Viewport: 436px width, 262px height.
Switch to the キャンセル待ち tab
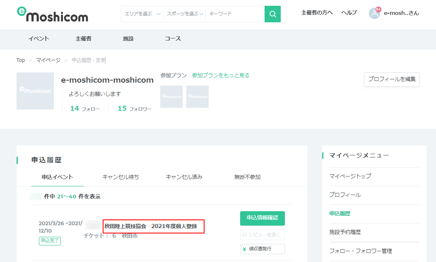120,177
